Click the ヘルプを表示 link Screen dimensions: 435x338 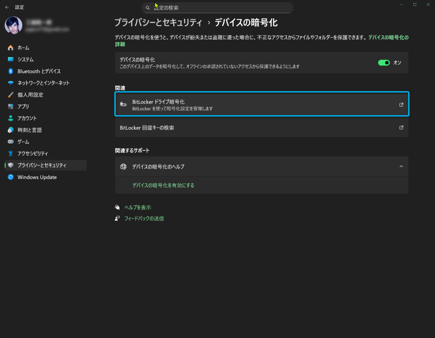coord(138,208)
